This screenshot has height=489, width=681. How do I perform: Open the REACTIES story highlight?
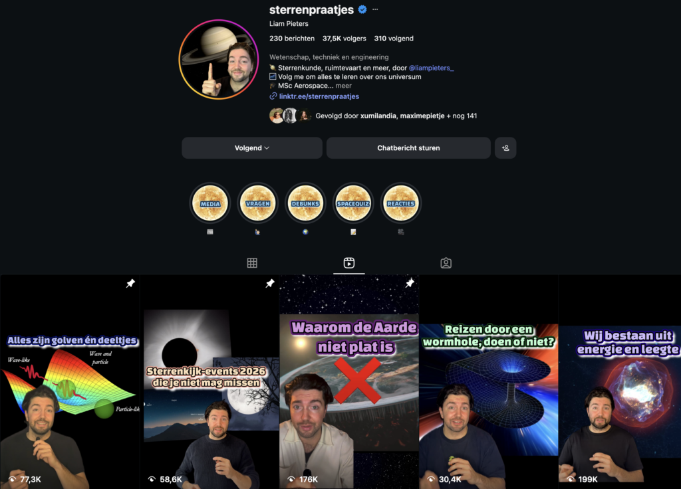click(x=401, y=203)
